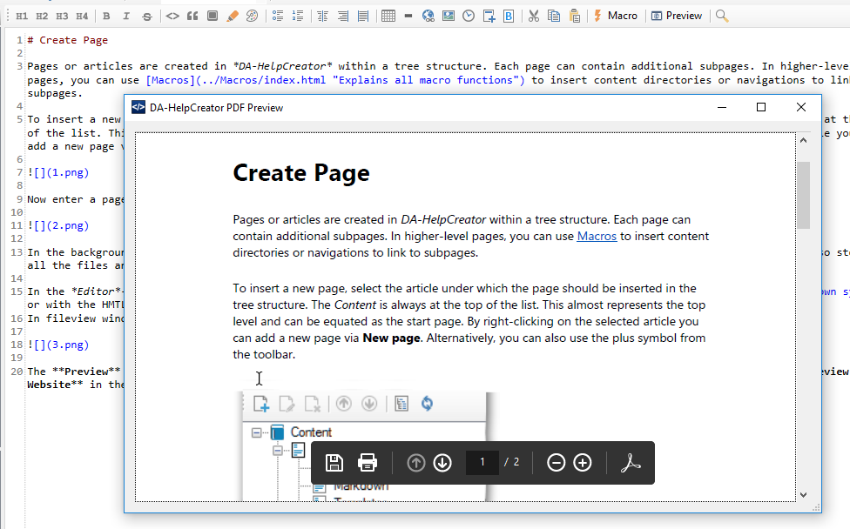Insert a horizontal rule

(x=408, y=17)
